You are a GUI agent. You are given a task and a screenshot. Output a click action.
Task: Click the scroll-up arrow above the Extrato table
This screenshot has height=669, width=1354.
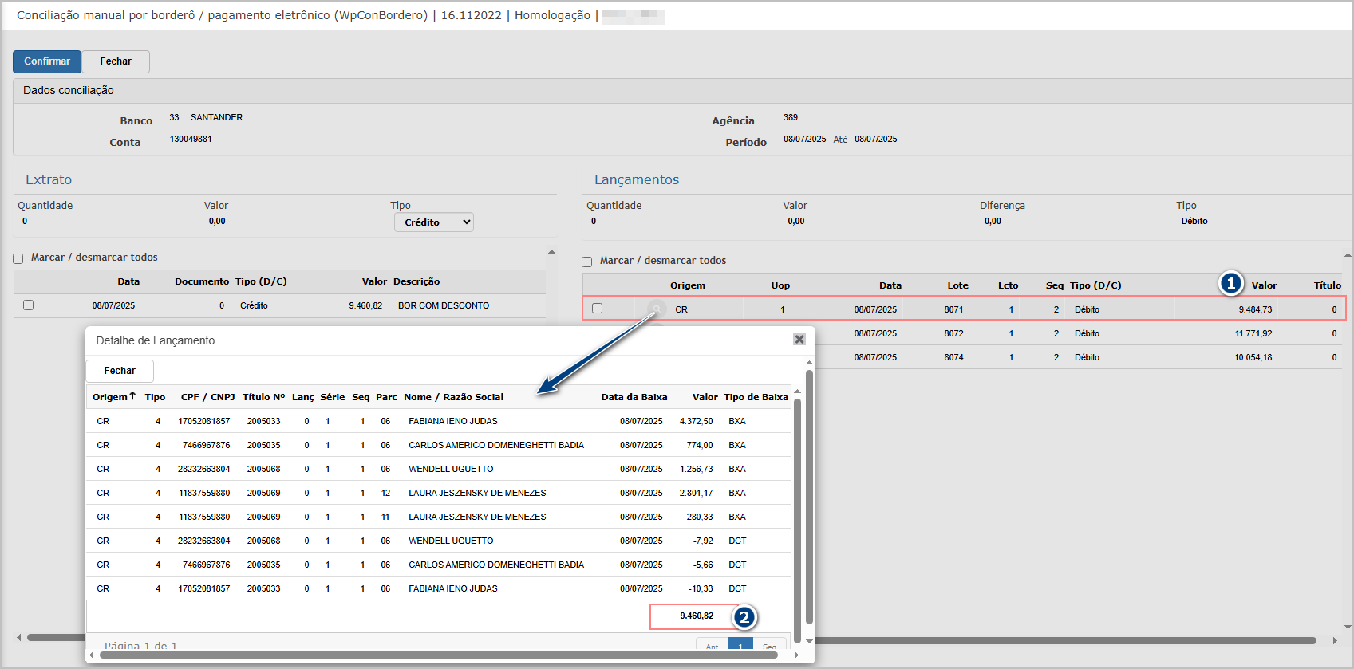(551, 252)
